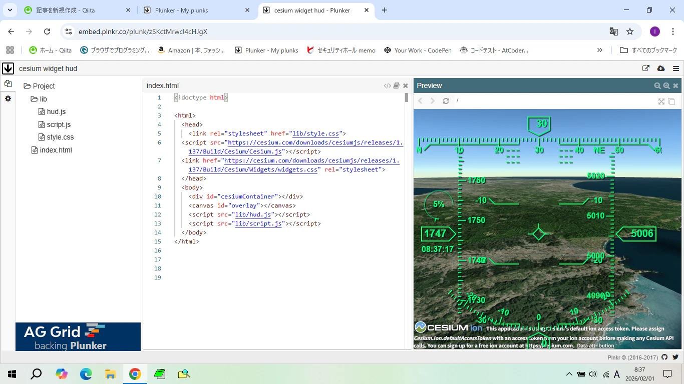Image resolution: width=684 pixels, height=384 pixels.
Task: Open plunk in new window icon
Action: pyautogui.click(x=646, y=68)
